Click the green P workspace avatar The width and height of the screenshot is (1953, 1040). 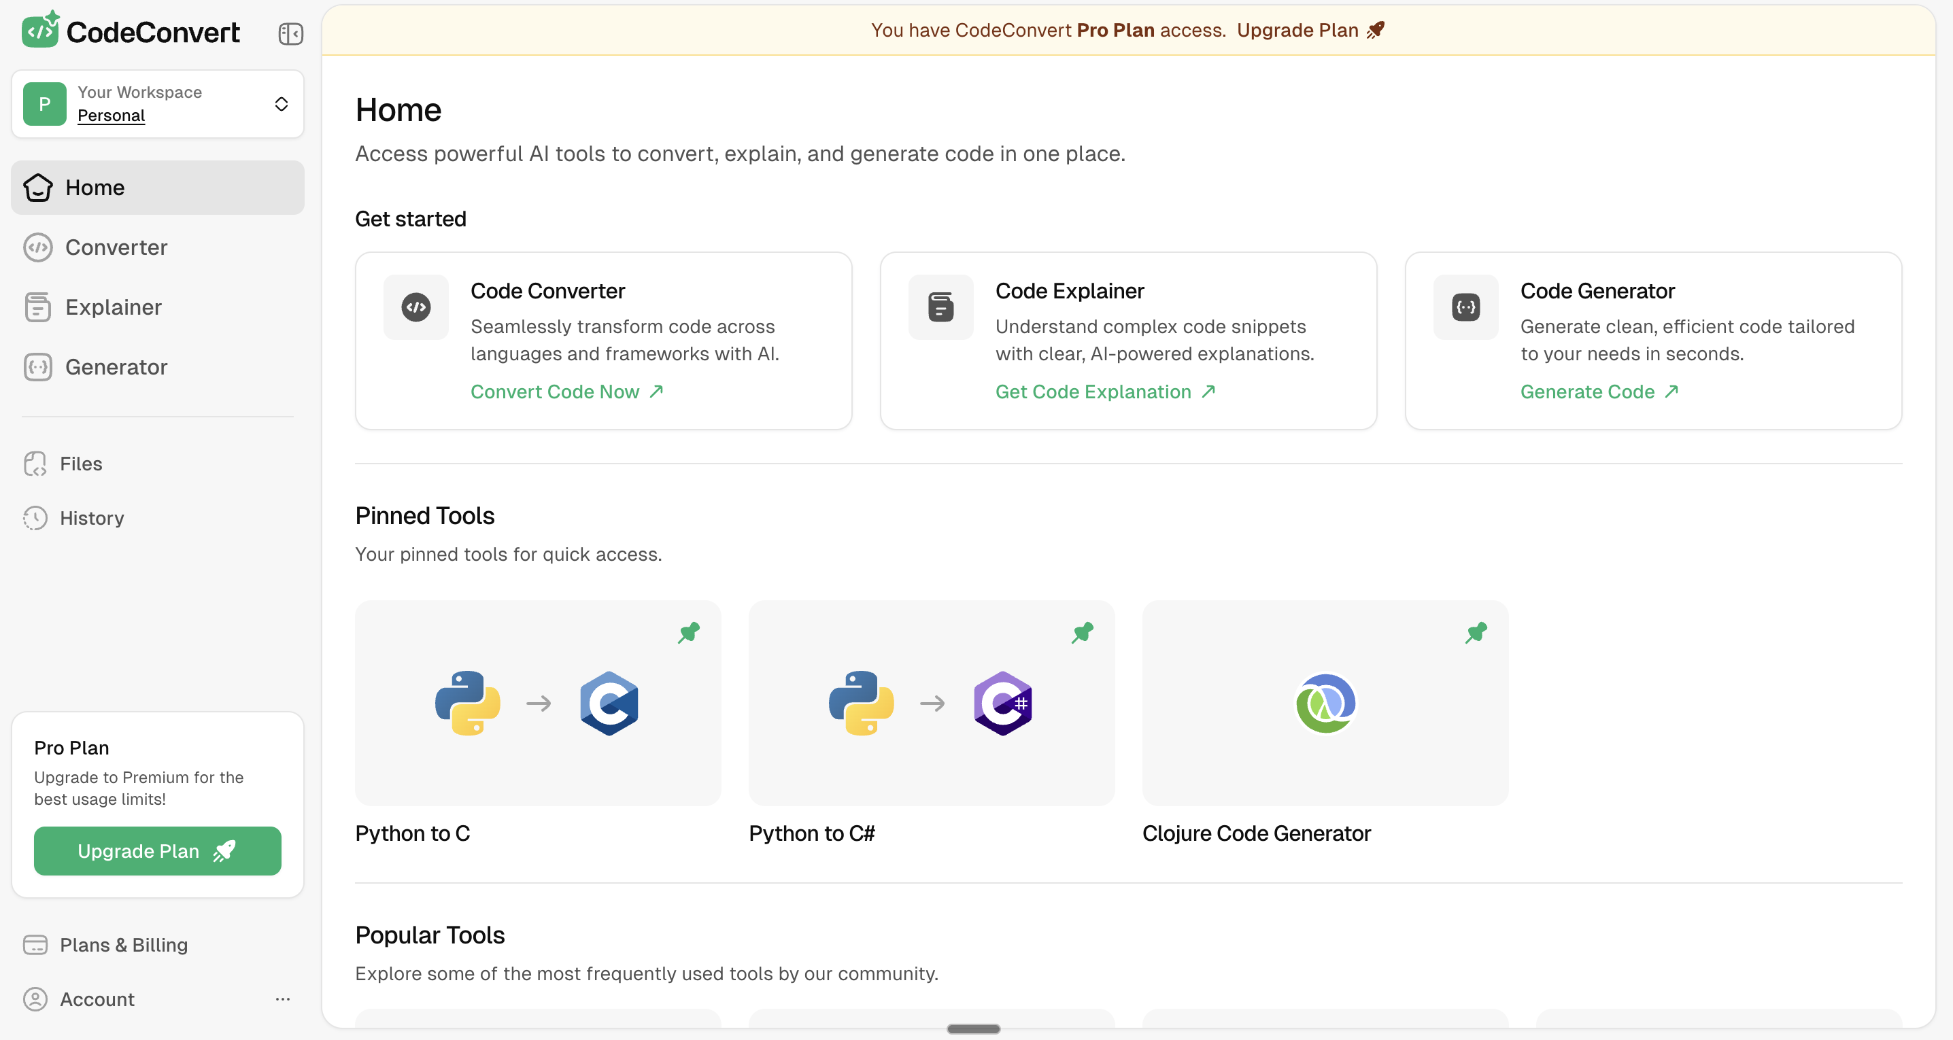click(x=45, y=104)
